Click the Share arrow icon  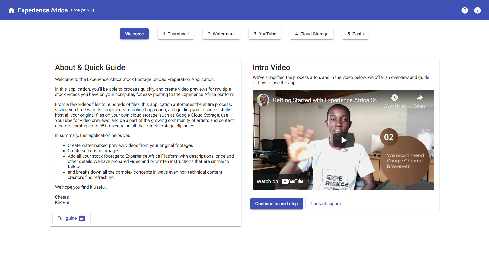coord(420,98)
